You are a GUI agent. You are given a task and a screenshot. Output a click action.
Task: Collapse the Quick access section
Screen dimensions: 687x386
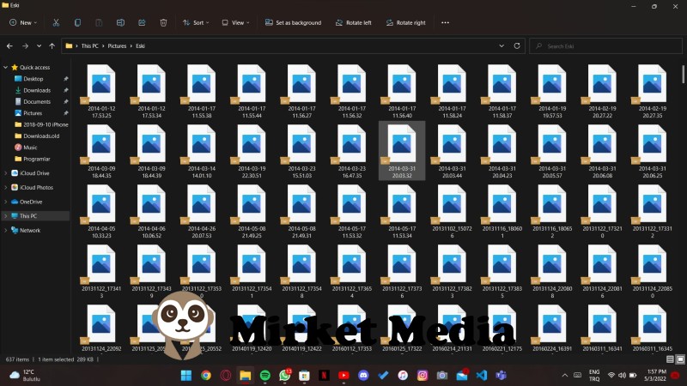pyautogui.click(x=5, y=67)
